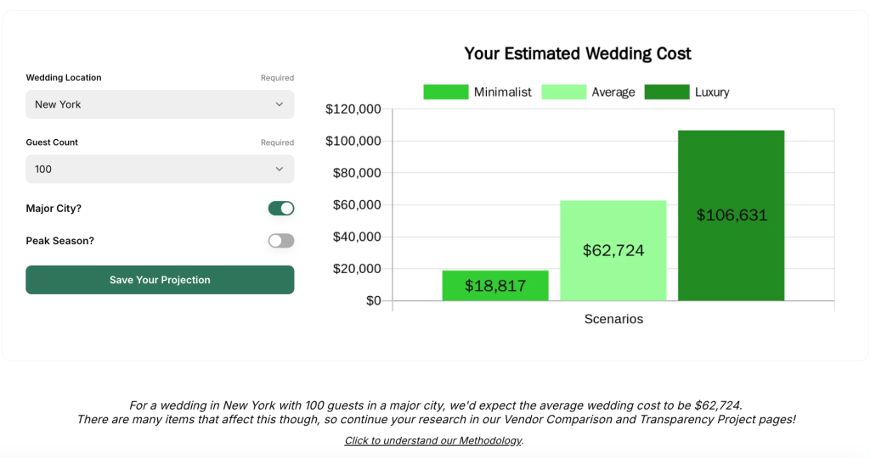Expand the Guest Count dropdown
This screenshot has height=458, width=870.
160,169
